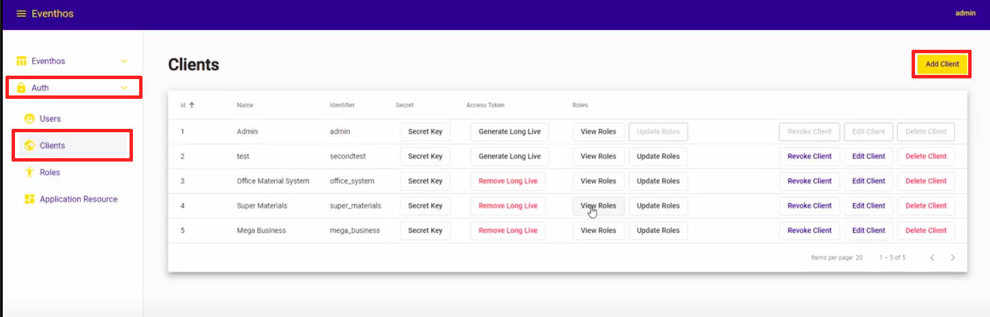Revoke Client on Mega Business row
The width and height of the screenshot is (990, 317).
tap(809, 230)
